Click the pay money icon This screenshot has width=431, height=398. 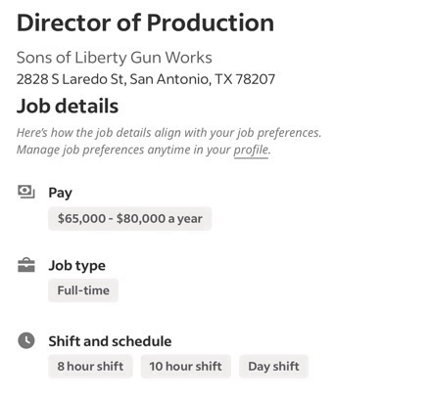26,192
